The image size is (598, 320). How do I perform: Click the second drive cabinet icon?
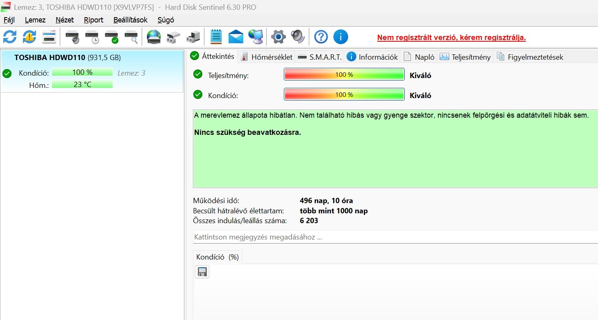point(193,37)
